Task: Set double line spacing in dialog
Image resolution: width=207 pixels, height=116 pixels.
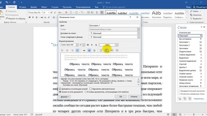Action: pos(94,50)
